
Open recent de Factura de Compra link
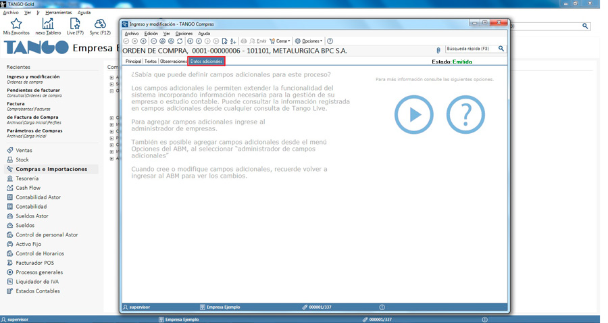point(34,120)
